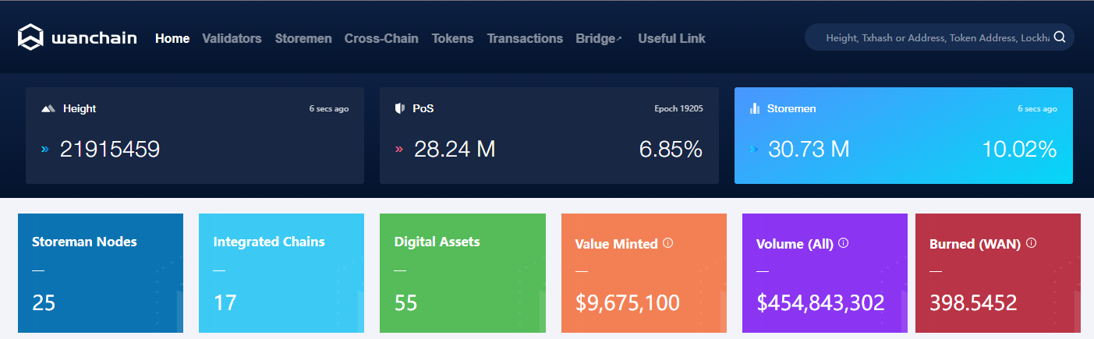Click the $9,675,100 value
The height and width of the screenshot is (339, 1094).
point(628,302)
